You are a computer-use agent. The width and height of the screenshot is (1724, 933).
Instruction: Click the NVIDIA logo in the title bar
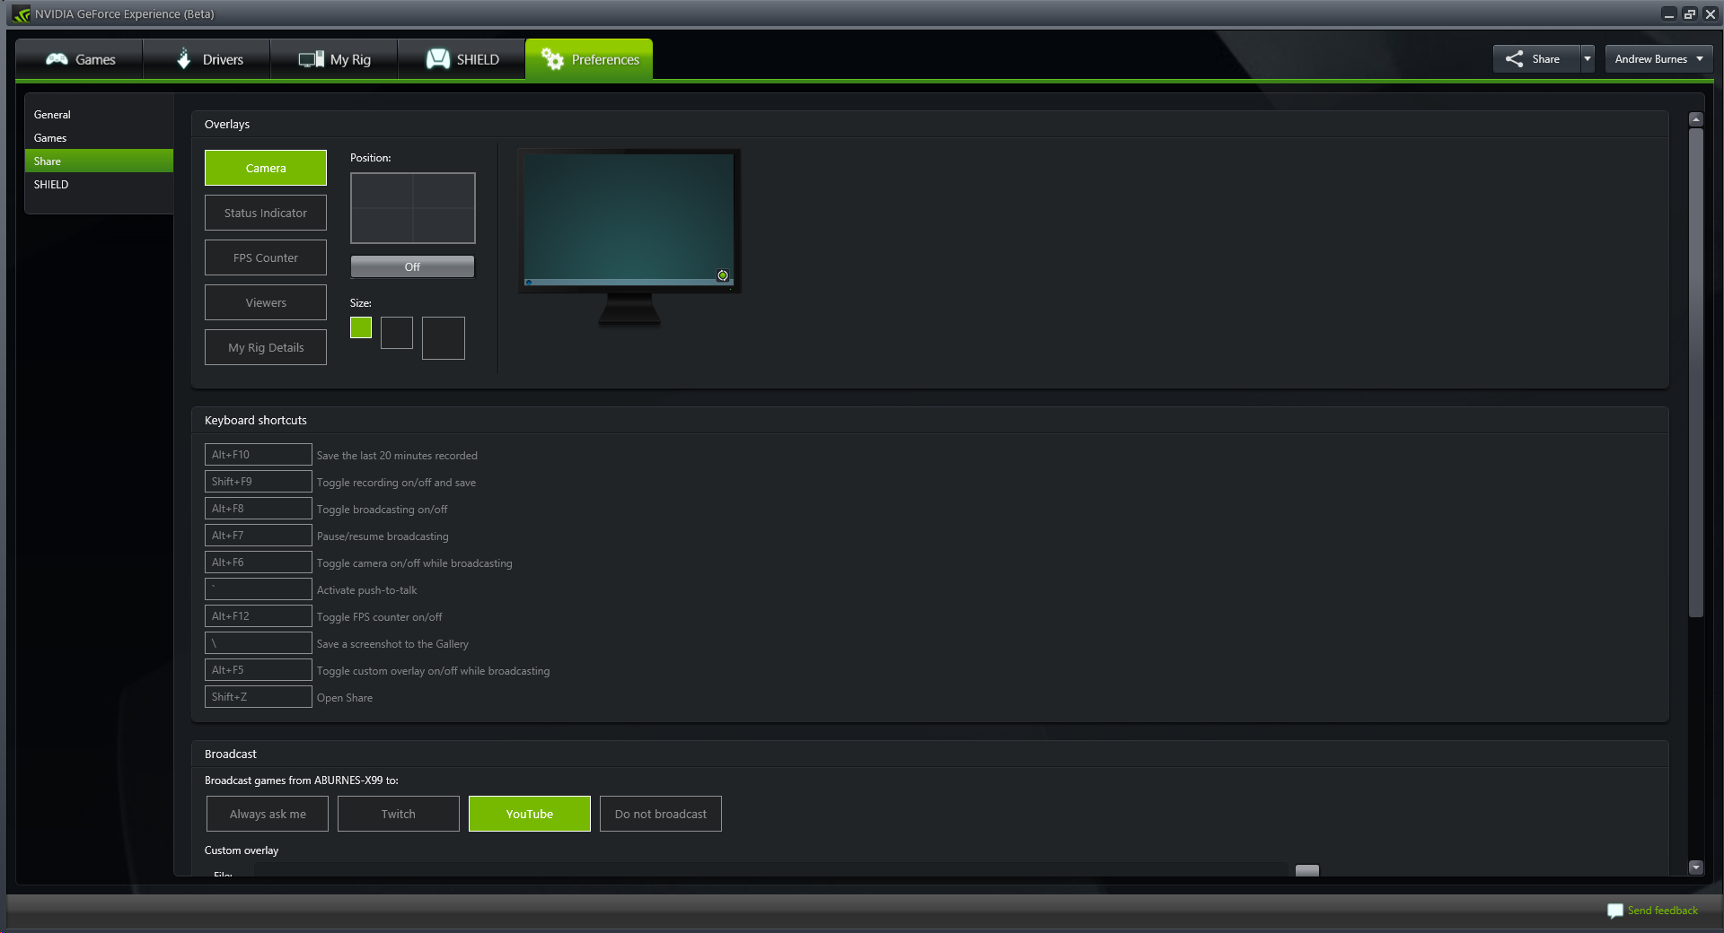(x=21, y=14)
